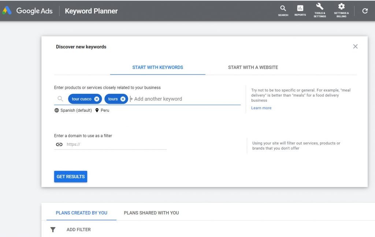Click the Discover new keywords heading
The height and width of the screenshot is (237, 375).
pyautogui.click(x=81, y=47)
